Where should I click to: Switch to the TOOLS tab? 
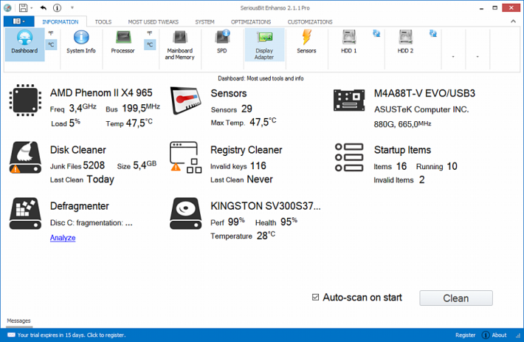tap(103, 21)
